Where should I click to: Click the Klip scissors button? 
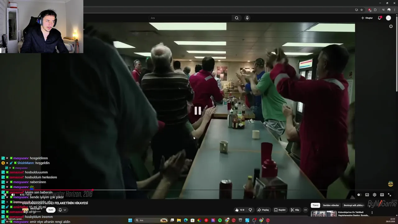coord(295,210)
